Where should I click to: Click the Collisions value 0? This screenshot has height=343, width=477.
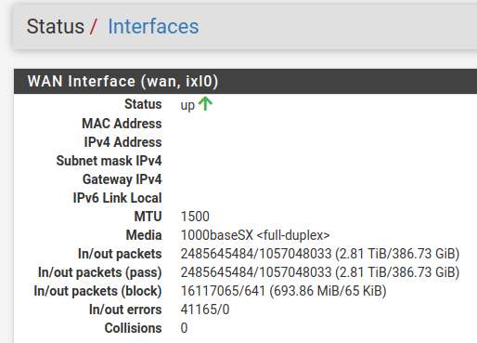click(x=184, y=328)
